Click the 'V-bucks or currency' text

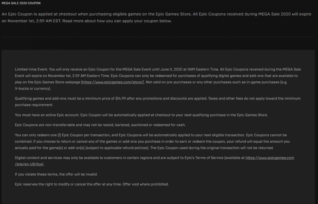click(32, 89)
